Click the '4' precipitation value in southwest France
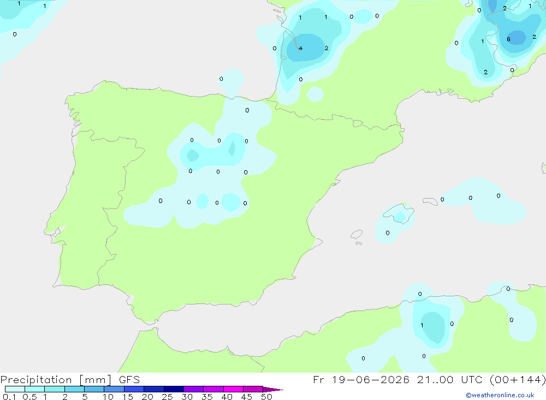Viewport: 546px width, 400px height. coord(300,49)
